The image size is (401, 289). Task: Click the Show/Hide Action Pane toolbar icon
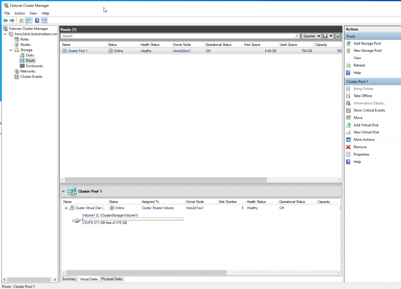click(x=44, y=20)
